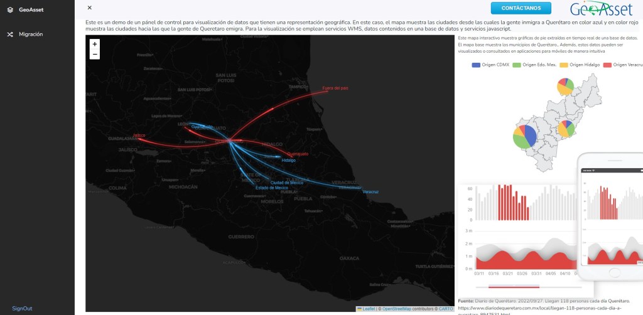The height and width of the screenshot is (315, 643).
Task: Click the Veracruz label on the map
Action: (370, 191)
